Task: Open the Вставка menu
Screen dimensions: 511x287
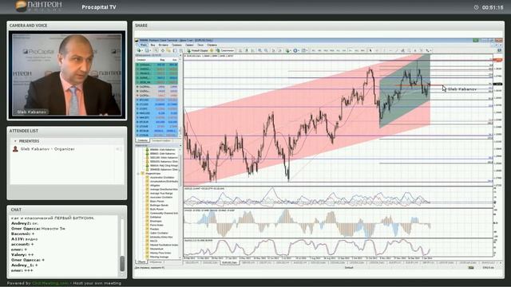Action: [163, 45]
